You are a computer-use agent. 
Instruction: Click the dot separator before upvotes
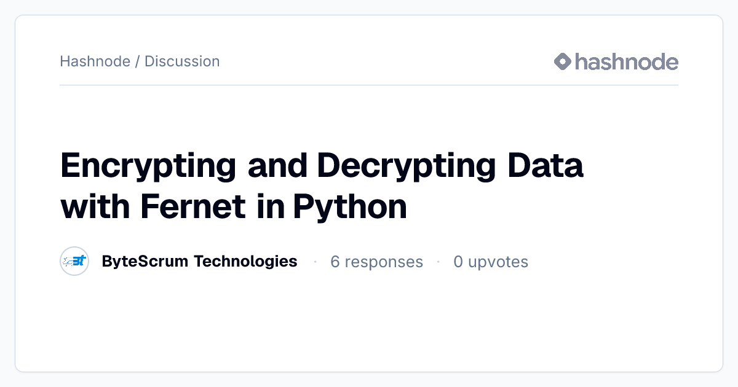pos(438,262)
